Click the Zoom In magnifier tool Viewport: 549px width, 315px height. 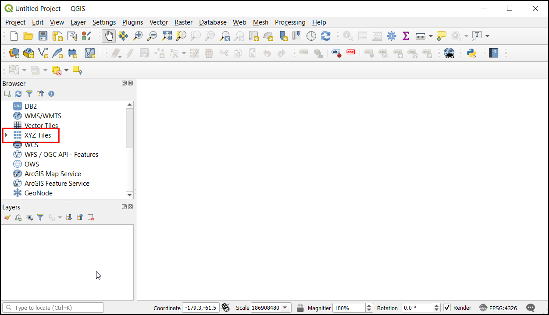point(138,36)
